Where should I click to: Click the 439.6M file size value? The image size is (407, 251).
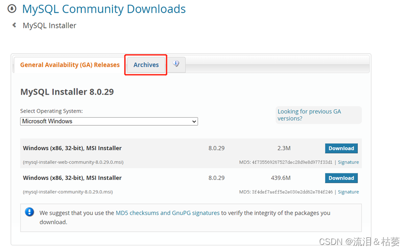point(280,178)
